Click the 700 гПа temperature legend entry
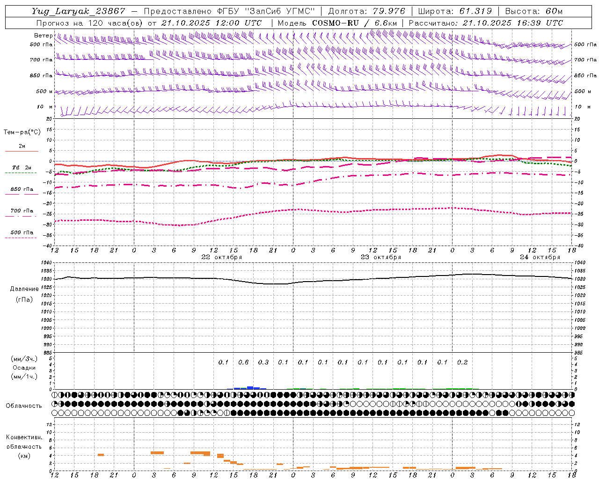Screen dimensions: 599x479 click(x=22, y=211)
